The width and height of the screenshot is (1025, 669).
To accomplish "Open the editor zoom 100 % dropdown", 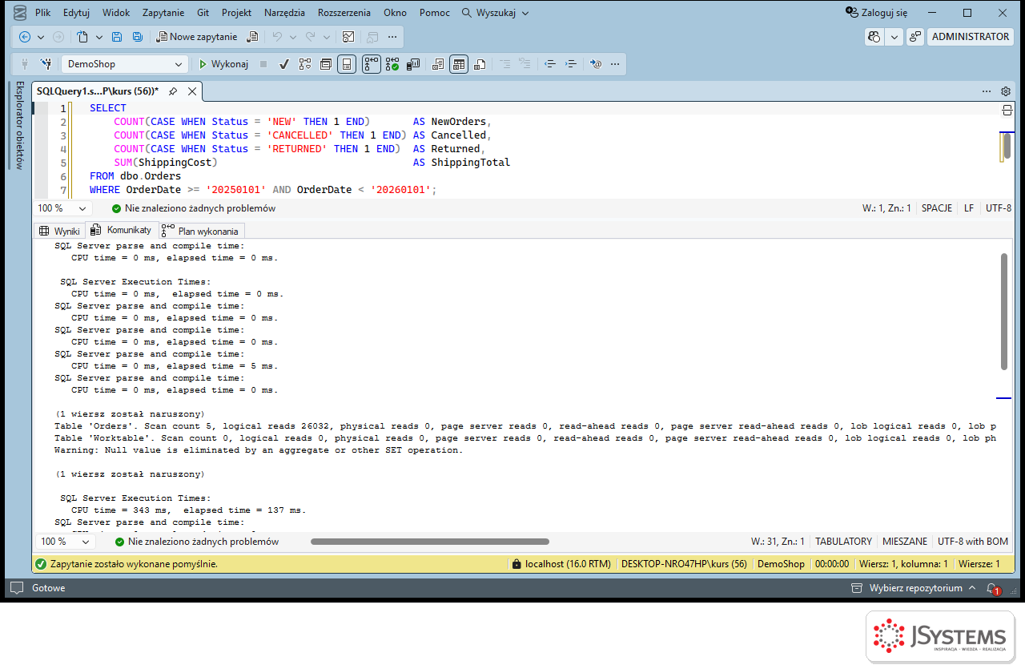I will 62,208.
